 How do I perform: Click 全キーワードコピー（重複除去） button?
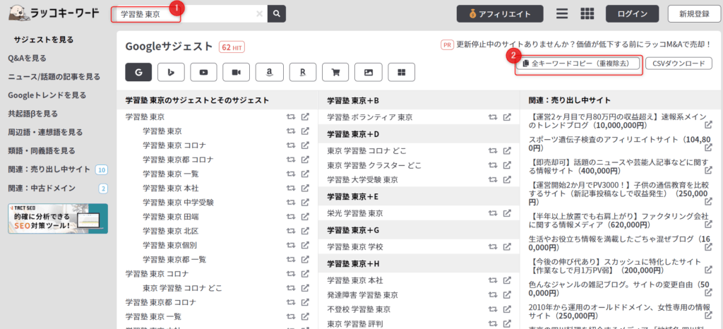579,64
